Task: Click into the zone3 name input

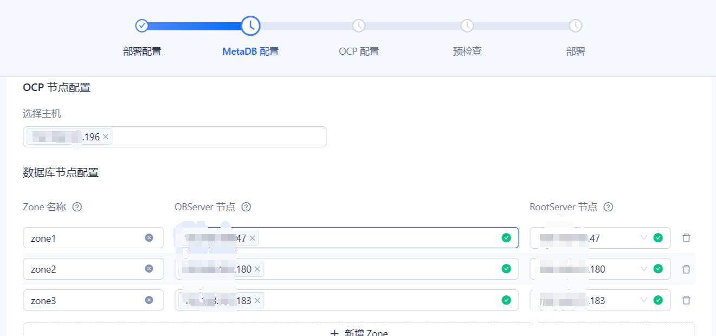Action: pyautogui.click(x=93, y=300)
